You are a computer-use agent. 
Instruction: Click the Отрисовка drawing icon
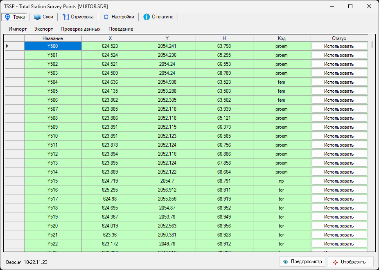(65, 17)
